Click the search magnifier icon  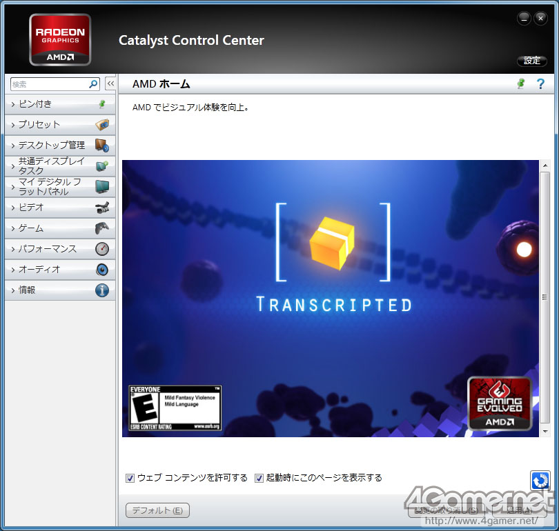pos(93,84)
